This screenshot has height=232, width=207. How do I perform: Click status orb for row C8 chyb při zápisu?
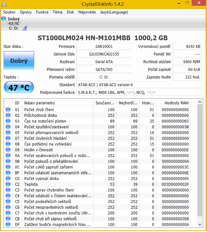pyautogui.click(x=8, y=219)
